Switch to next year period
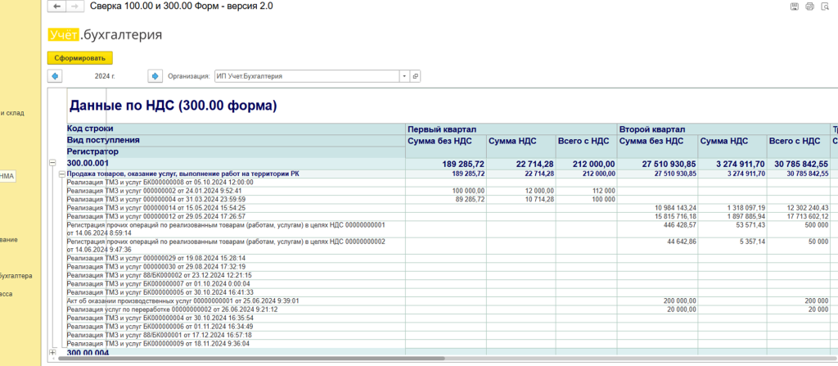 tap(154, 76)
